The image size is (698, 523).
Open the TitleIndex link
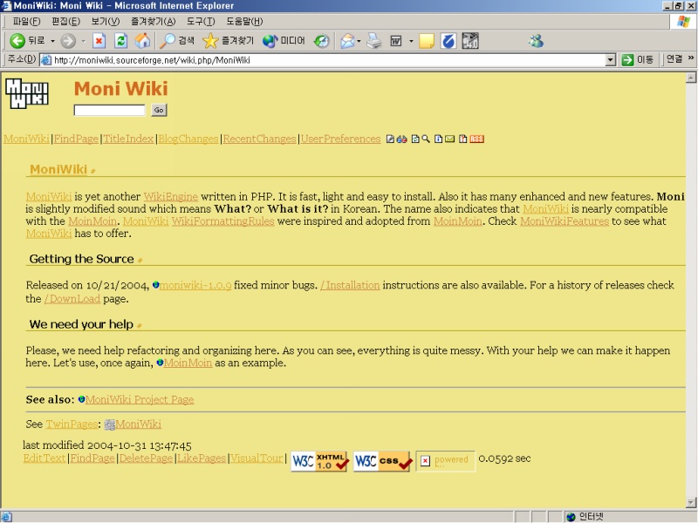point(128,139)
